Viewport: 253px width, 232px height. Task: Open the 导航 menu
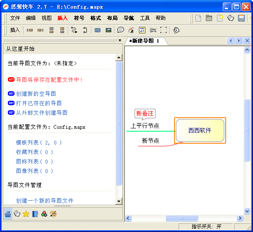[129, 18]
